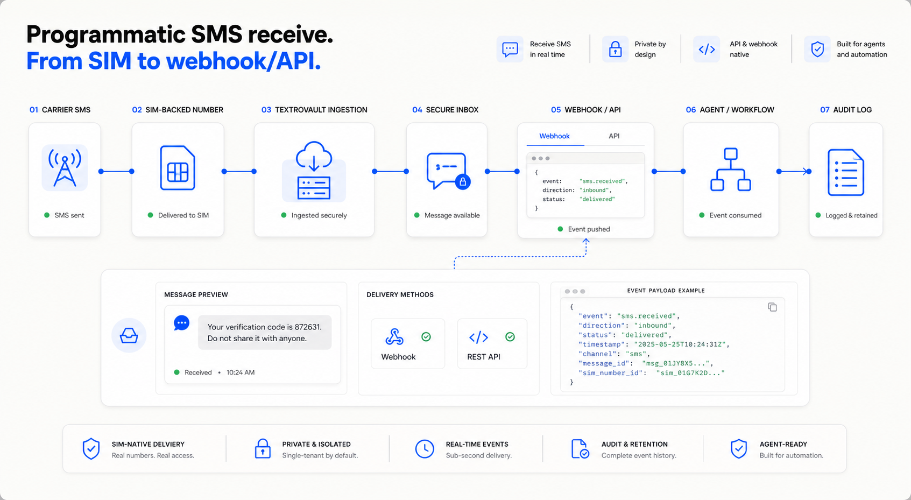The image size is (911, 500).
Task: Click the "channel": "sms" payload line
Action: 615,354
